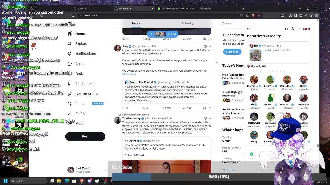
Task: Click the Brave Shields lion icon
Action: click(253, 15)
